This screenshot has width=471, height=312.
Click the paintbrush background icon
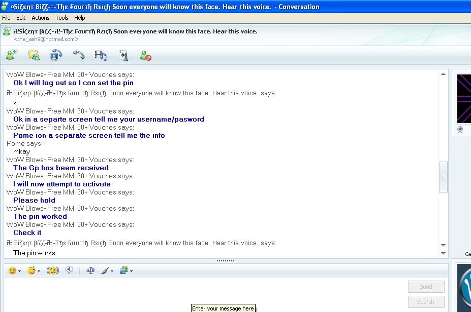tap(105, 270)
